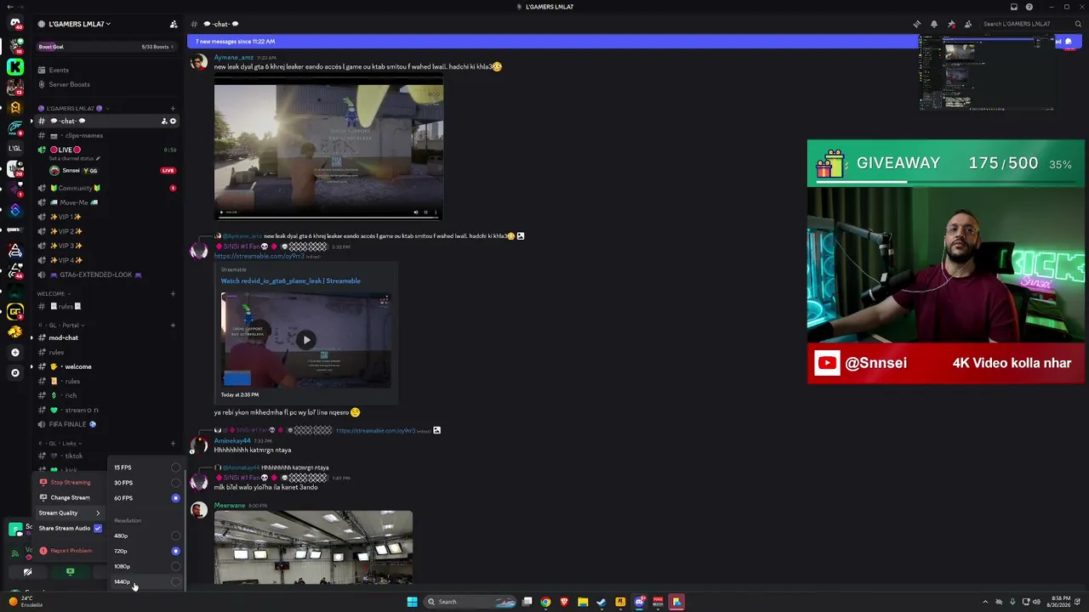Toggle camera button in voice panel
This screenshot has height=612, width=1089.
[27, 572]
